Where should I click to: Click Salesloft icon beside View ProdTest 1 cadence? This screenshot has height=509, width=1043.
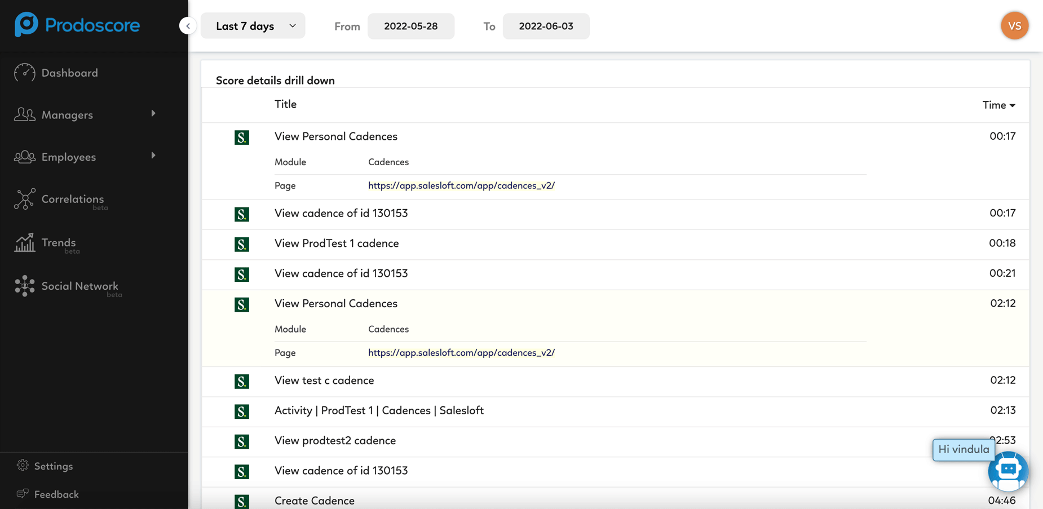[242, 244]
